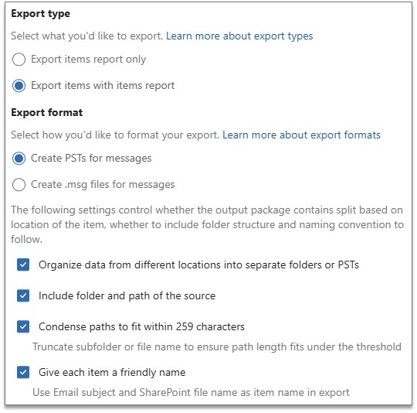This screenshot has height=413, width=417.
Task: Uncheck the Include folder and path checkbox square
Action: click(x=23, y=295)
